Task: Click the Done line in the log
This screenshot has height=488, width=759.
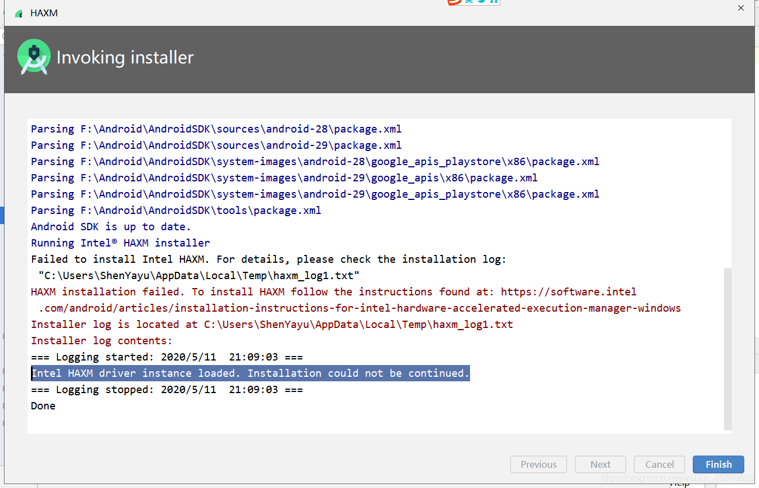Action: (43, 405)
